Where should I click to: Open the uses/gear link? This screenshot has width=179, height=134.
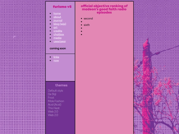pos(60,41)
